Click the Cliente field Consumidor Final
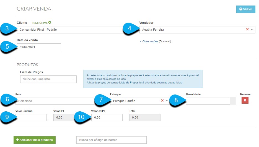 click(x=71, y=30)
